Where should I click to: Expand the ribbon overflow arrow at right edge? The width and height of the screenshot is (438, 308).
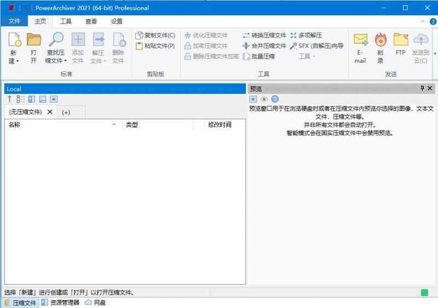(435, 53)
